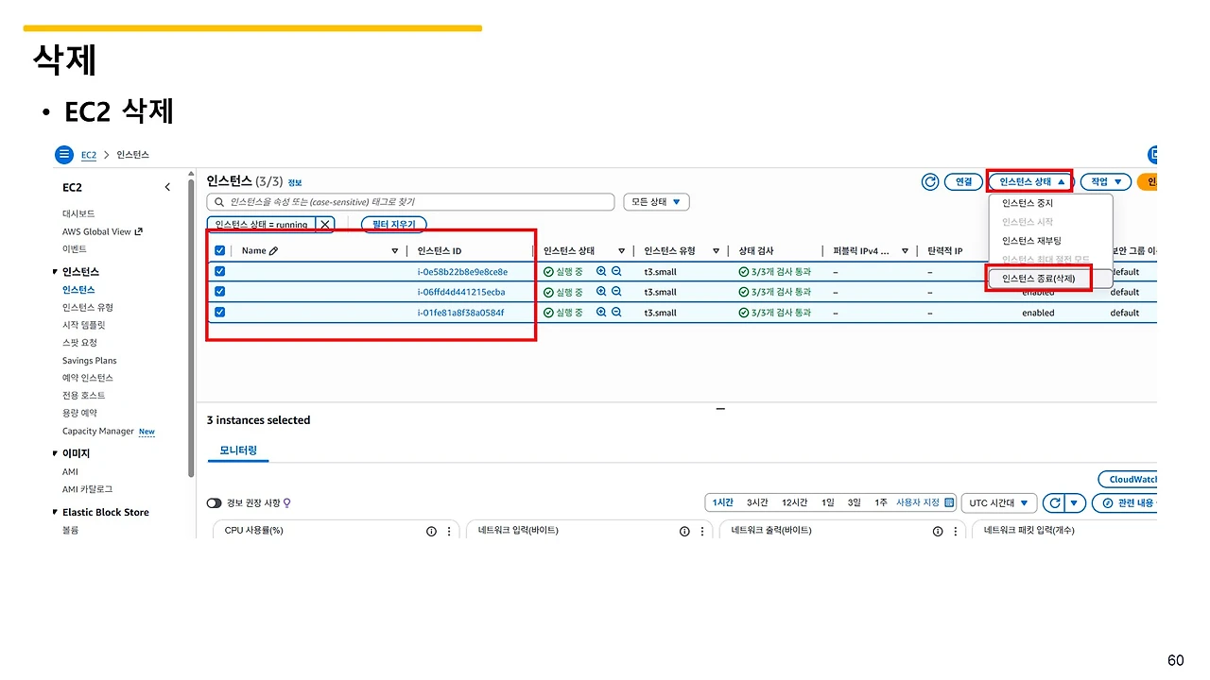
Task: Zoom out icon for instance i-01fe81a8f38a0584f
Action: coord(616,313)
